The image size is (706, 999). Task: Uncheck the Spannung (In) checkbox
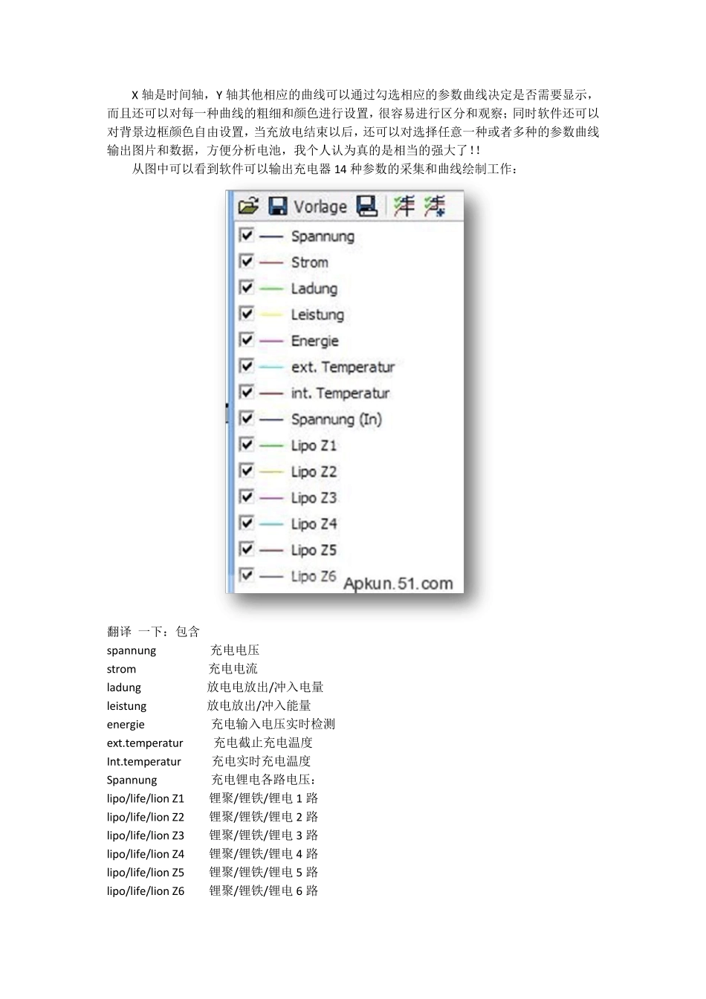(x=246, y=418)
